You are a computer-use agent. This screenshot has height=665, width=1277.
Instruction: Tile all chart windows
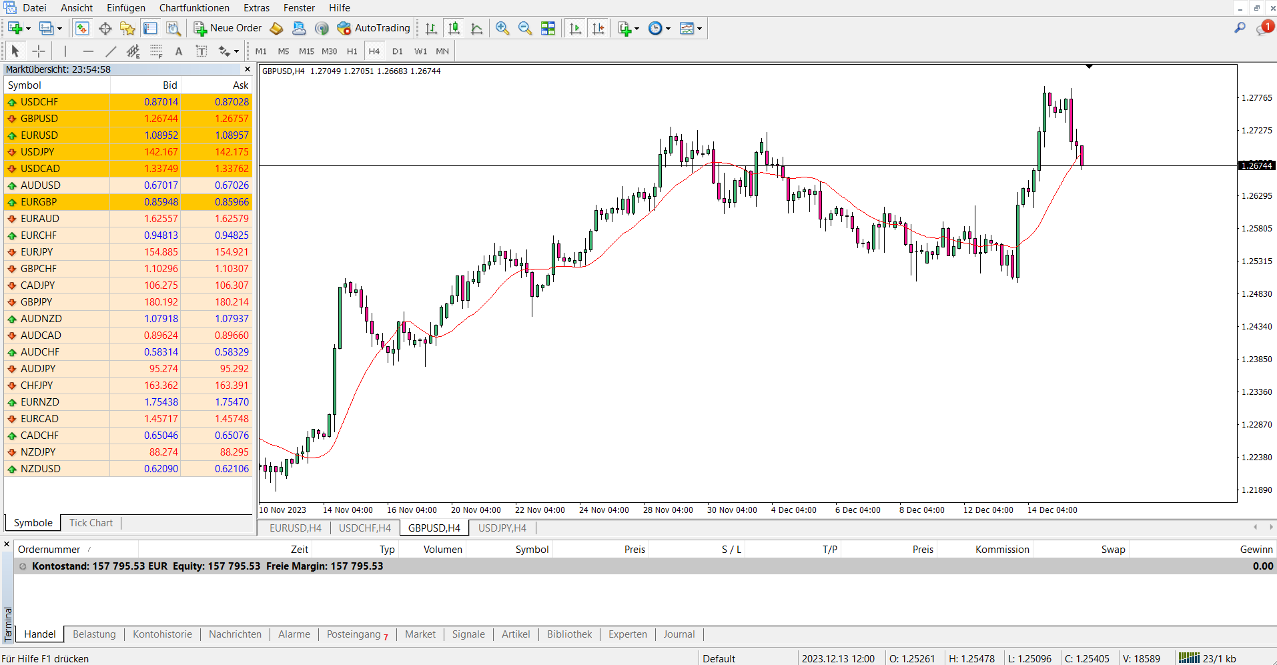[548, 28]
